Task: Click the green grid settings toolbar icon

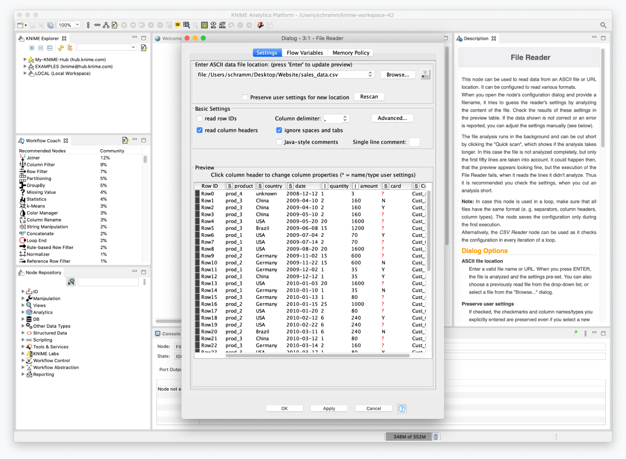Action: (x=204, y=25)
